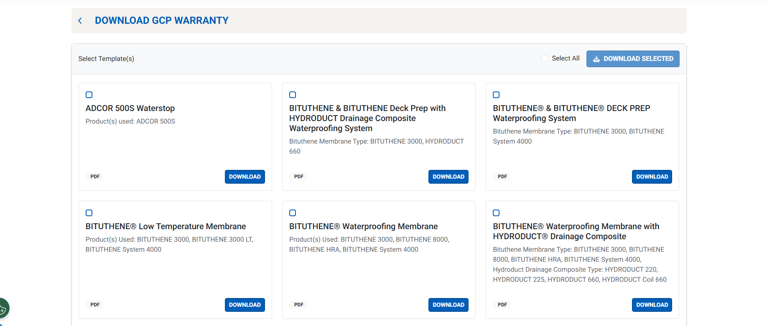
Task: Tick the BITUTHENE® Low Temperature Membrane checkbox
Action: pos(89,213)
